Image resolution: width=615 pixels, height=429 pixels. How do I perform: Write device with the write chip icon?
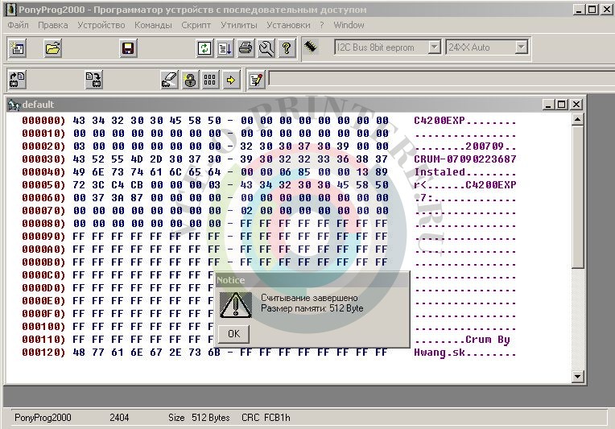[93, 80]
